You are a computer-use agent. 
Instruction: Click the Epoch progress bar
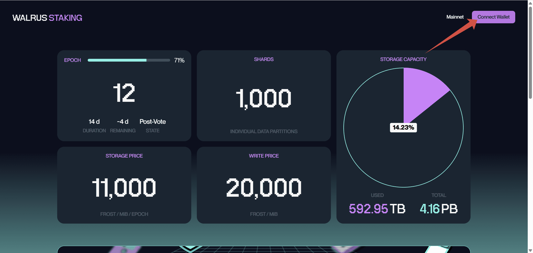(129, 60)
